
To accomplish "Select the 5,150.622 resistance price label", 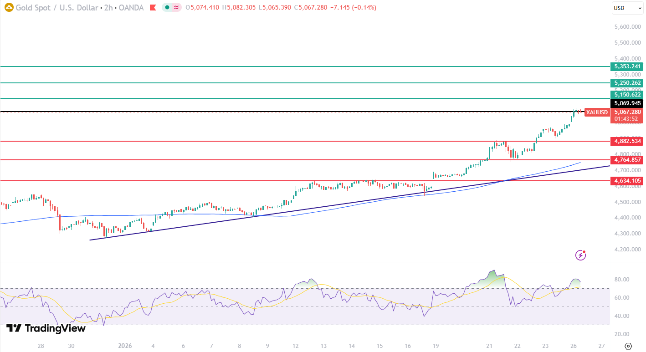I will 627,95.
